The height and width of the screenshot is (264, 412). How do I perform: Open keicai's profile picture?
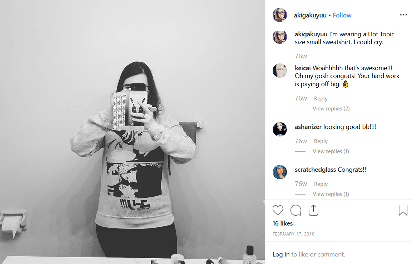pyautogui.click(x=280, y=71)
